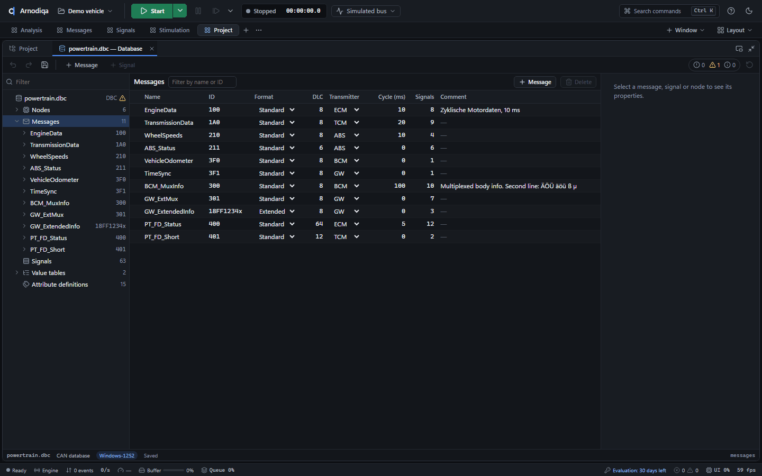Start the measurement
This screenshot has width=762, height=476.
[x=152, y=11]
